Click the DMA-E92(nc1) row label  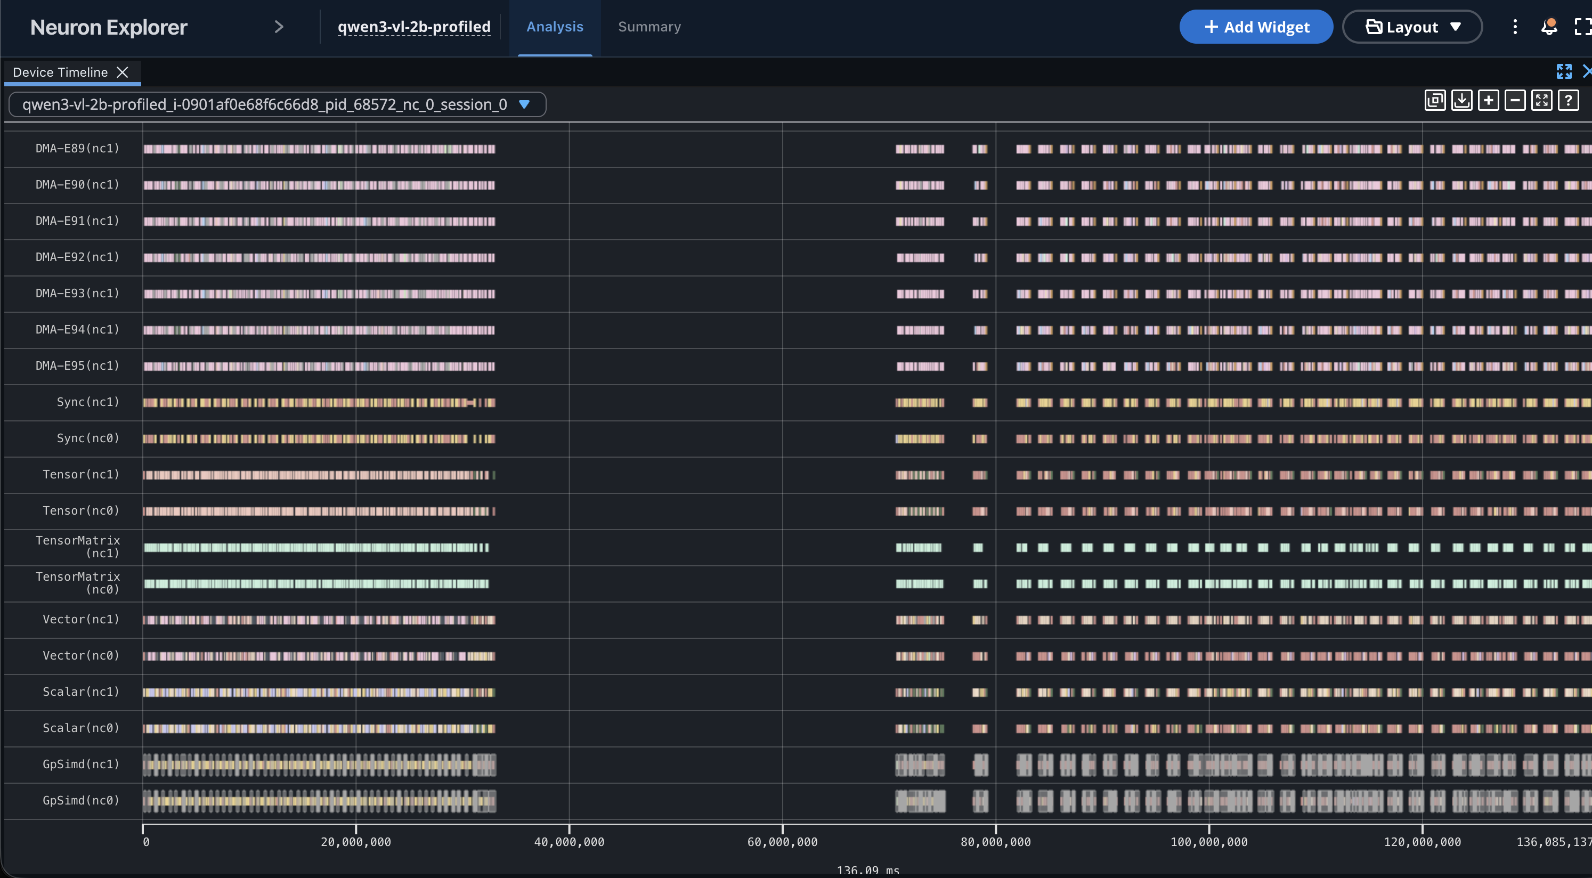pyautogui.click(x=77, y=257)
